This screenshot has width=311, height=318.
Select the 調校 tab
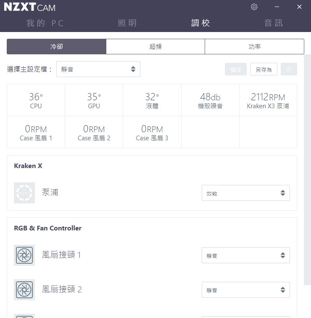tap(200, 23)
